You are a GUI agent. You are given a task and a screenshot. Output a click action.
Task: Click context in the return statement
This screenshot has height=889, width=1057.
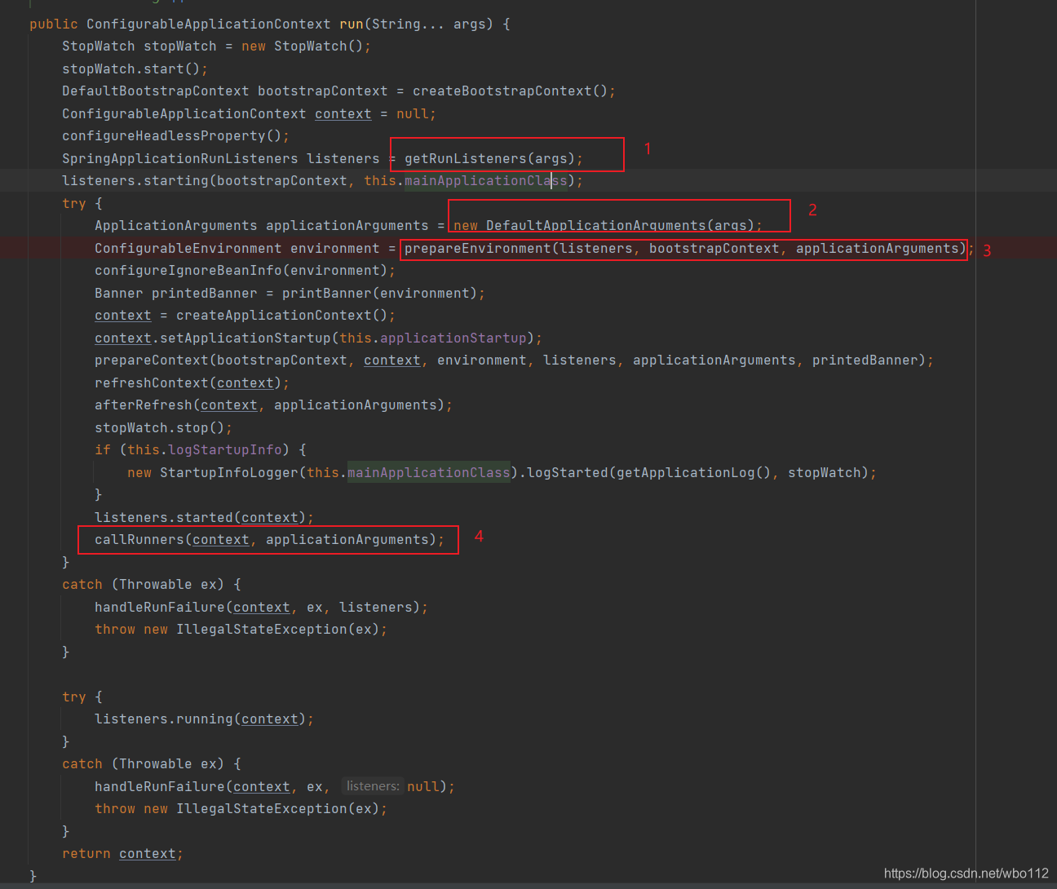148,854
